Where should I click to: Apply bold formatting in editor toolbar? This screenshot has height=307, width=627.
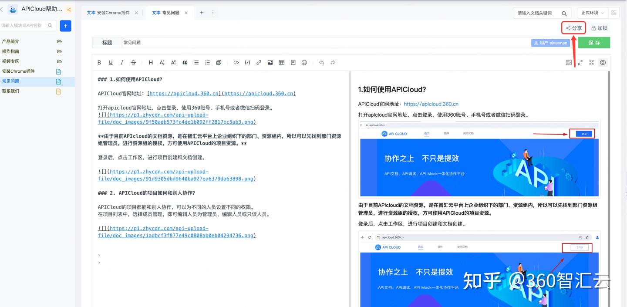(99, 63)
